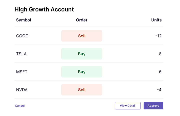
Task: Cancel the order approval
Action: [20, 106]
